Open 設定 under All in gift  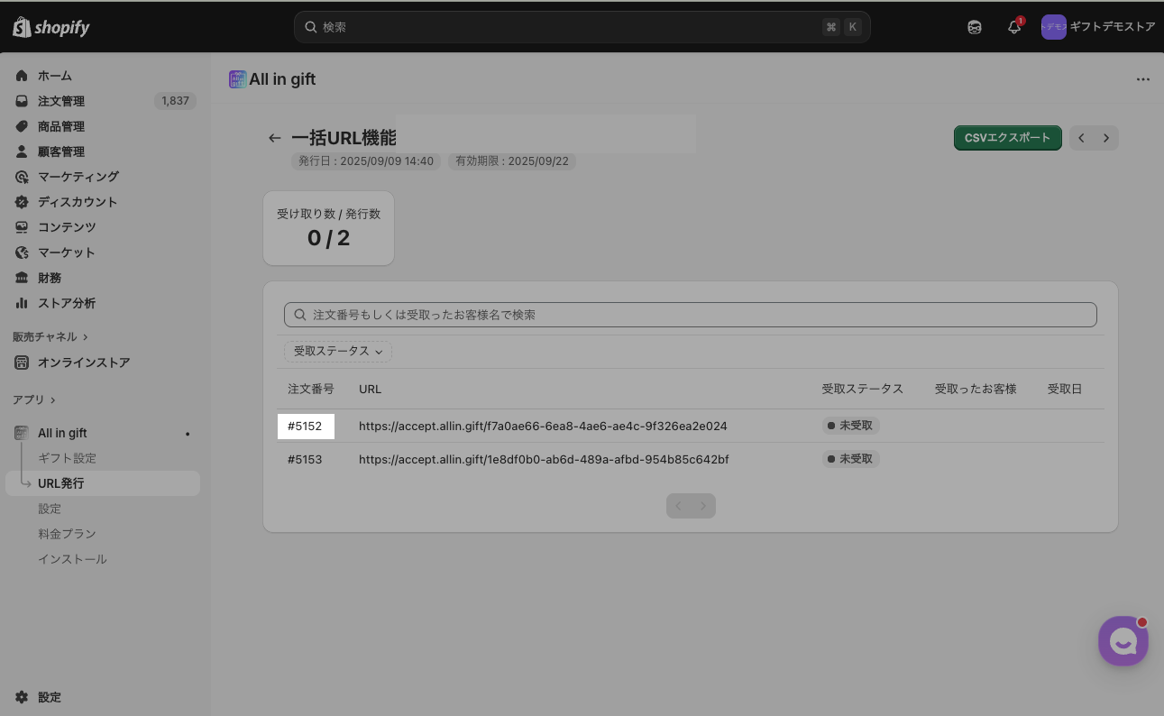click(x=50, y=509)
